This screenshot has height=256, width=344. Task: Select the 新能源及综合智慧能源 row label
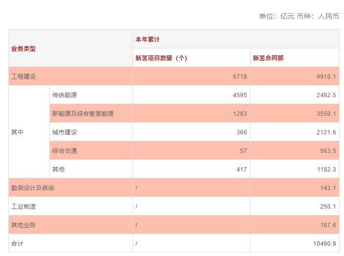tap(83, 113)
